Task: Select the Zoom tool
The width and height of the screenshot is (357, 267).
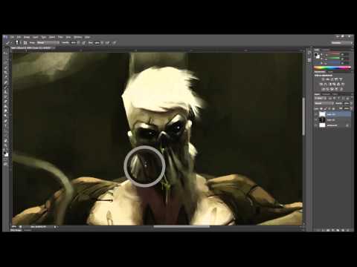Action: [x=5, y=145]
